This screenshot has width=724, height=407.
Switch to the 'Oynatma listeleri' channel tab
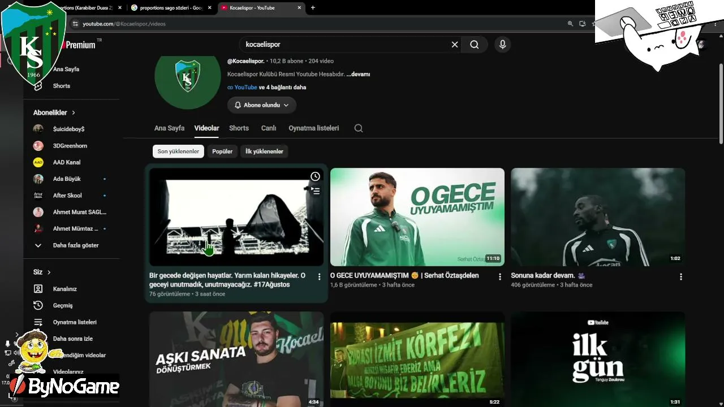pos(314,128)
